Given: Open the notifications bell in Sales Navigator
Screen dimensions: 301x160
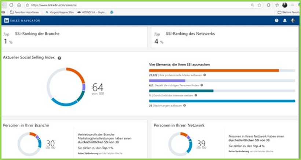Looking at the screenshot, I should [285, 20].
